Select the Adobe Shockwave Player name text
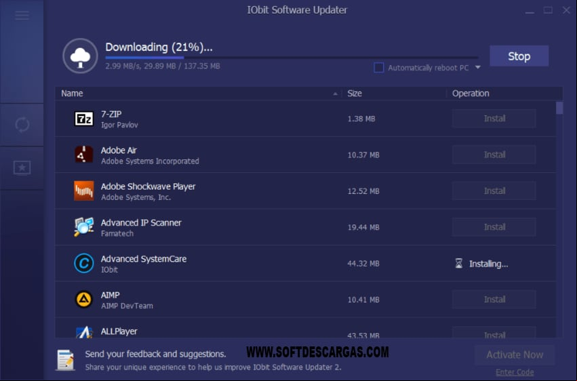 click(148, 186)
